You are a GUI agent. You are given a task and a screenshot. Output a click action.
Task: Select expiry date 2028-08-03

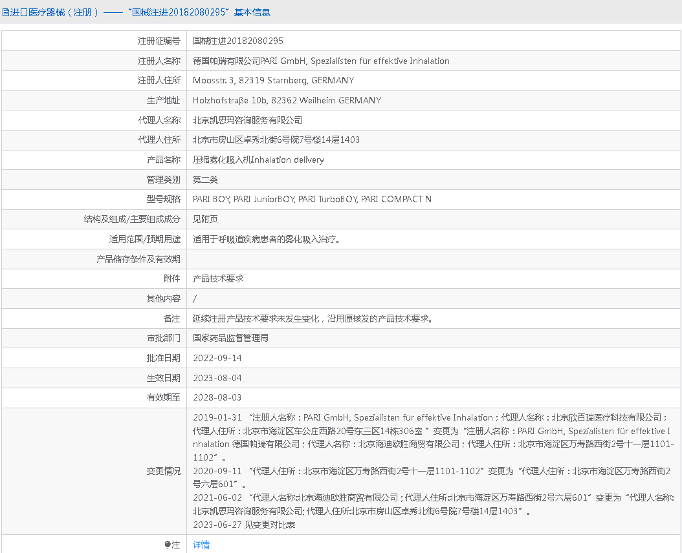click(x=217, y=398)
